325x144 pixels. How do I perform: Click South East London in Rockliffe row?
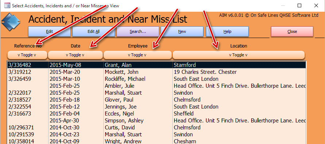pyautogui.click(x=196, y=79)
